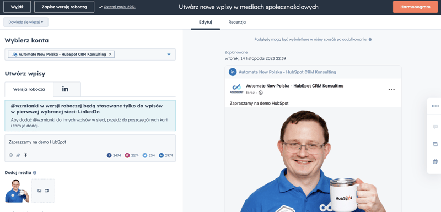Viewport: 441px width, 212px height.
Task: Click the preview post image
Action: pos(313,160)
